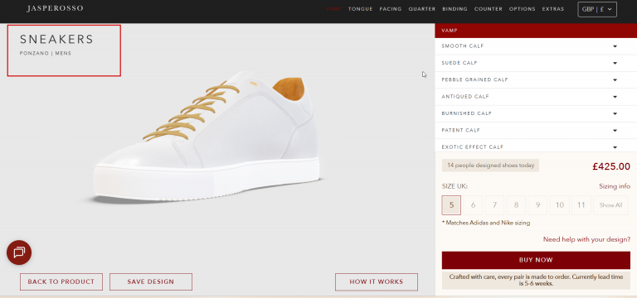Go to the Quarter section
Image resolution: width=637 pixels, height=298 pixels.
pyautogui.click(x=422, y=9)
